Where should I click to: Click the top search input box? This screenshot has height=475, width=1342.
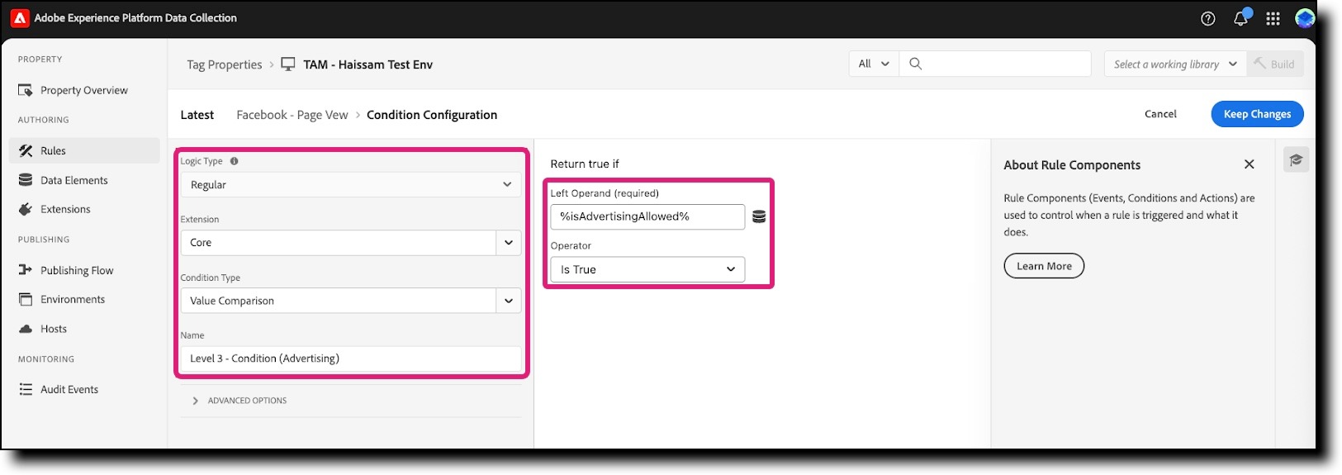(x=995, y=64)
